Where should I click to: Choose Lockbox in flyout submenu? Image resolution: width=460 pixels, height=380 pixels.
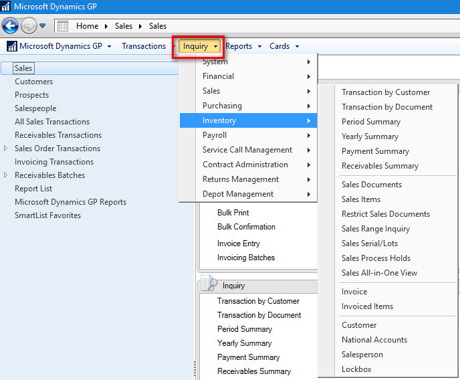[356, 369]
